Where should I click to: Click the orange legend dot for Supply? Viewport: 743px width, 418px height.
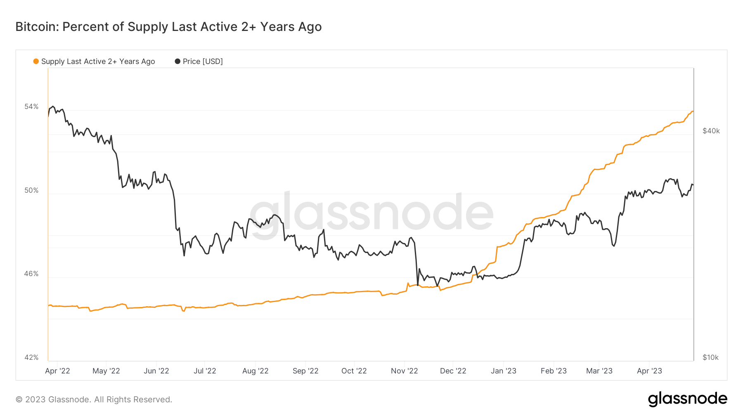[x=36, y=61]
